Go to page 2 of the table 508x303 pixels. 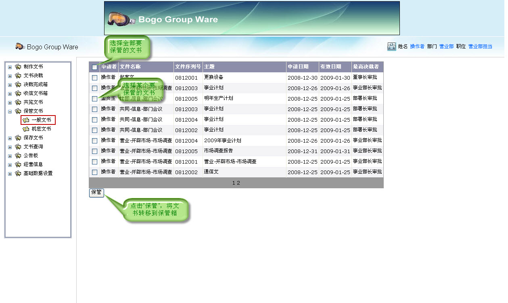[238, 183]
